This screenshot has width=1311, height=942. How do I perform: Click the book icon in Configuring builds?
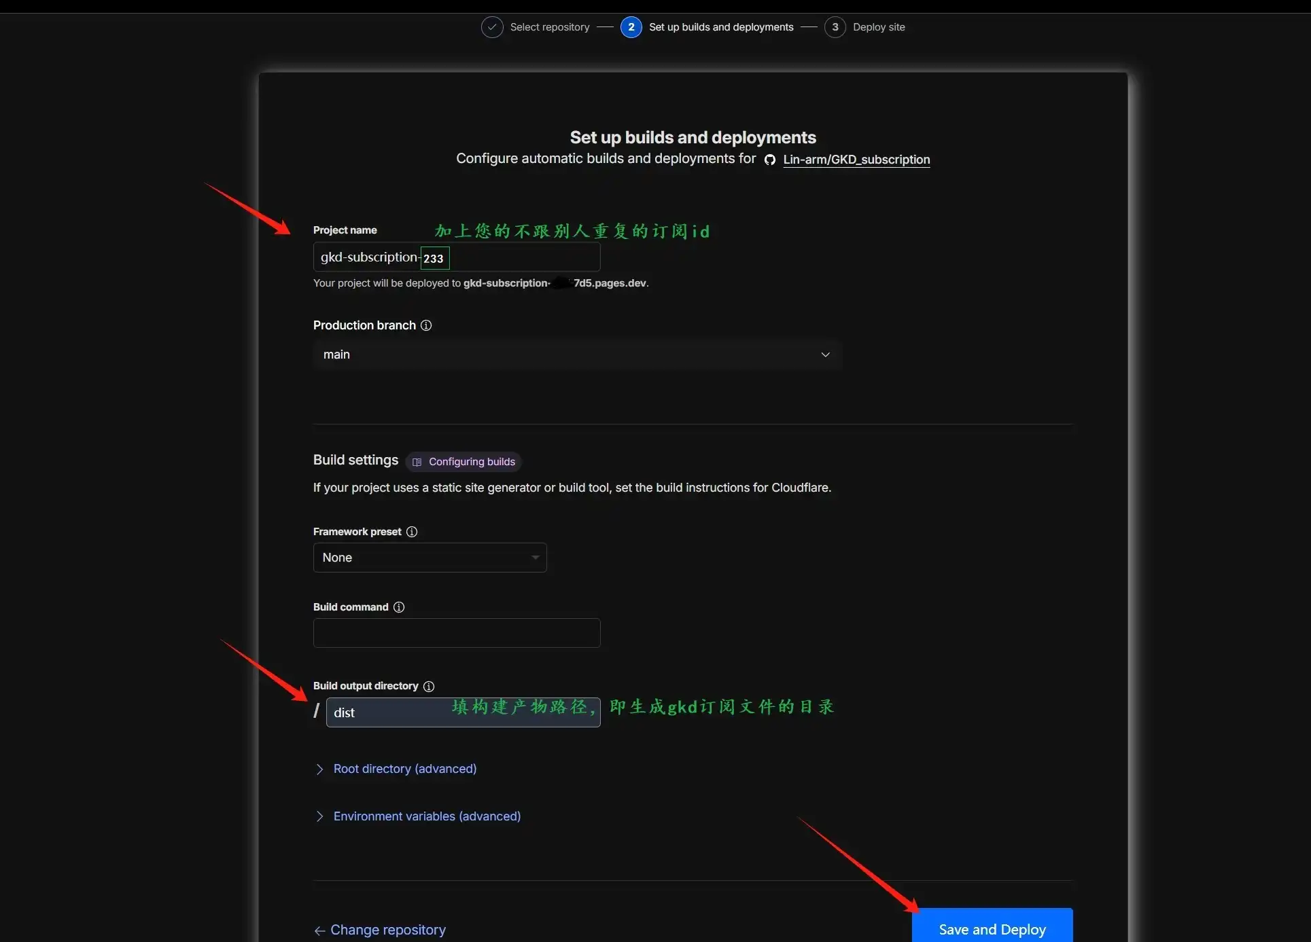pyautogui.click(x=417, y=462)
